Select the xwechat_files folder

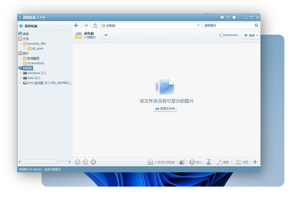pyautogui.click(x=37, y=44)
